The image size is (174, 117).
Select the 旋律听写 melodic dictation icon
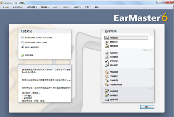[x=107, y=99]
